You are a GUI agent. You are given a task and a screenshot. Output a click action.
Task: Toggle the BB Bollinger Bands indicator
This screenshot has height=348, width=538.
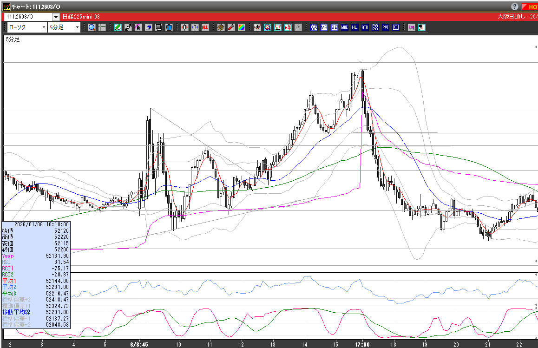pos(334,27)
